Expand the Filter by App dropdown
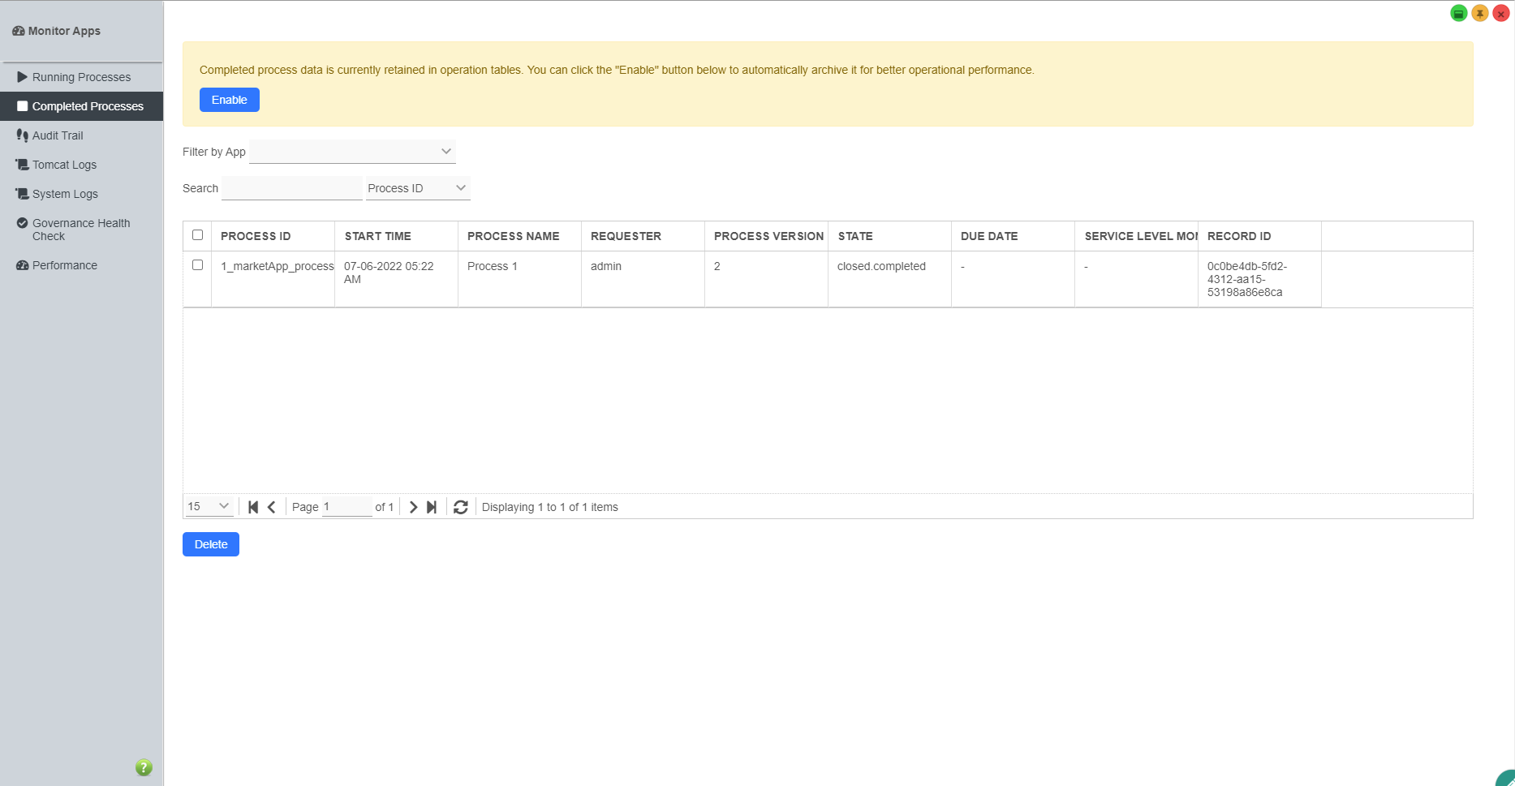Image resolution: width=1515 pixels, height=786 pixels. click(x=352, y=152)
